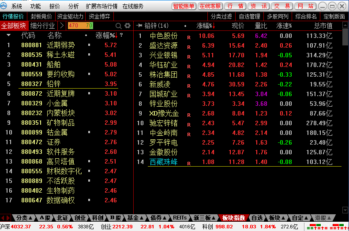Select the 小金属 sector row
The height and width of the screenshot is (231, 349).
coord(67,103)
